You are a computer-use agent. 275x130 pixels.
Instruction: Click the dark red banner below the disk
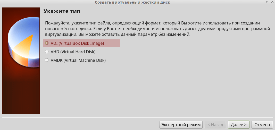click(21, 95)
